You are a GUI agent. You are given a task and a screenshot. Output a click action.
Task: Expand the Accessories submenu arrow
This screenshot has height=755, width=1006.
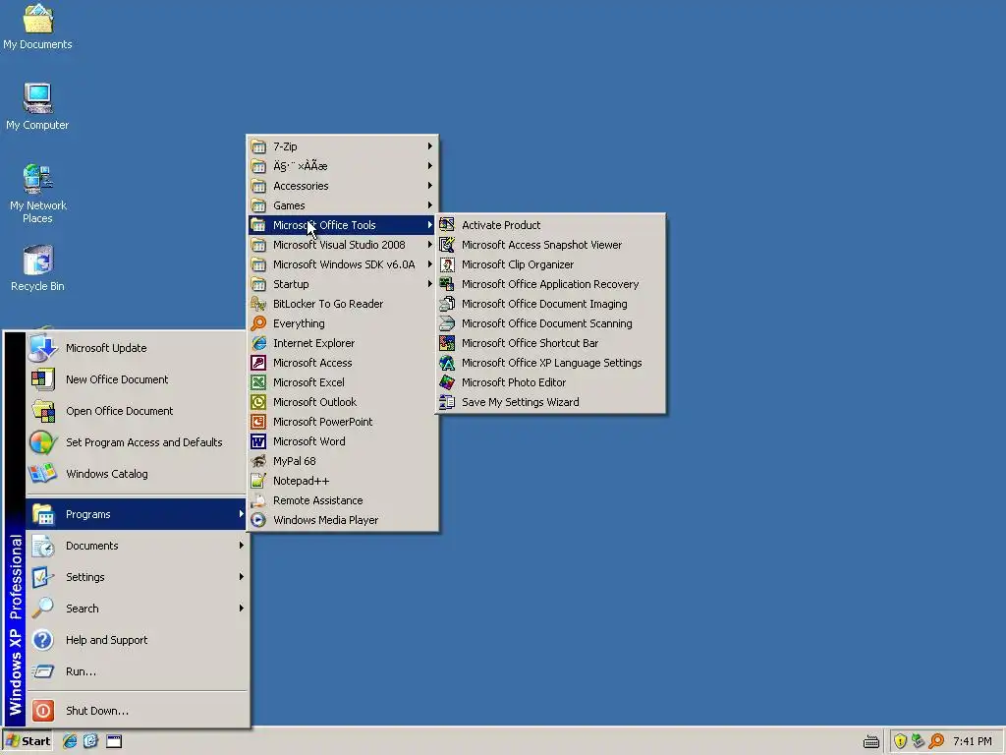pyautogui.click(x=430, y=186)
